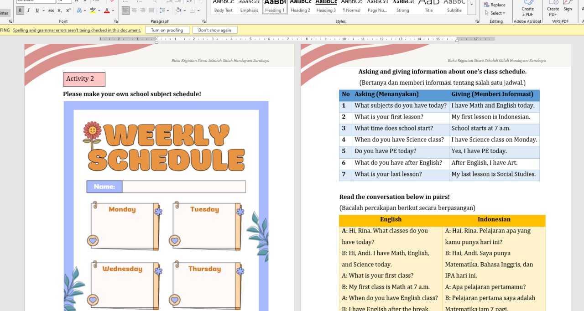Apply Text Effects icon
The width and height of the screenshot is (584, 311).
(79, 10)
